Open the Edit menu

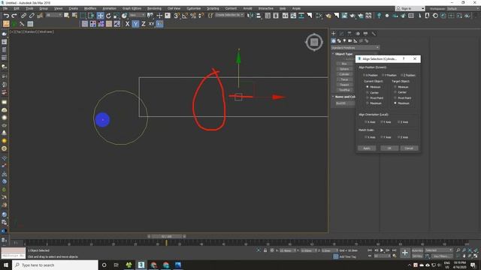[x=17, y=8]
